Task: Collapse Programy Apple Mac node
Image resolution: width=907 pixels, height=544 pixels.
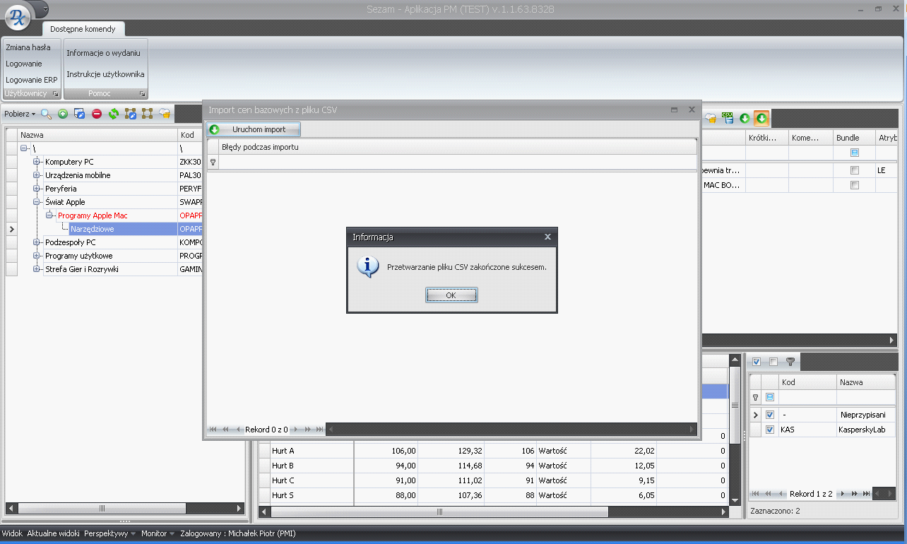Action: point(49,215)
